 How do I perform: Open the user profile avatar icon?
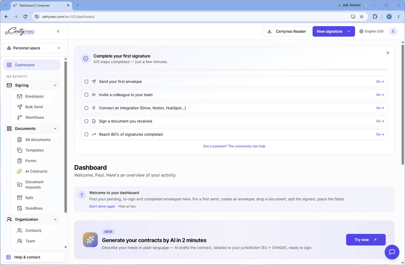click(x=393, y=31)
